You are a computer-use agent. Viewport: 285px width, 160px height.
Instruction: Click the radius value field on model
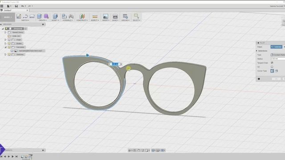coord(115,64)
